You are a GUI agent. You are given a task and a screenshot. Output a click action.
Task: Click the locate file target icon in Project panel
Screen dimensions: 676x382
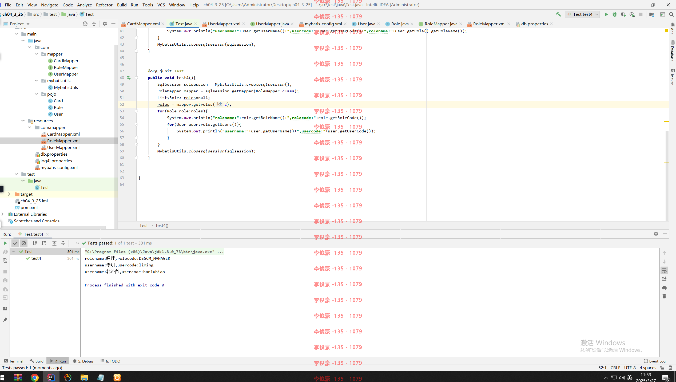click(85, 24)
